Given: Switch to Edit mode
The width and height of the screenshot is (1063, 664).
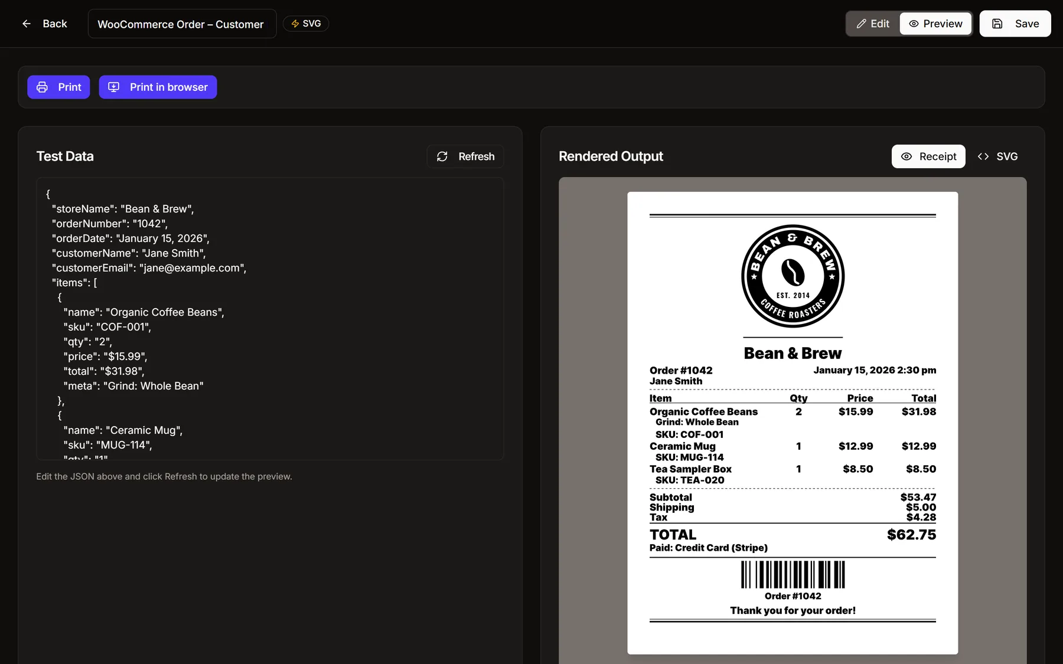Looking at the screenshot, I should pyautogui.click(x=873, y=24).
